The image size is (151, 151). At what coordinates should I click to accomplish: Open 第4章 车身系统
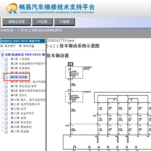[20, 72]
